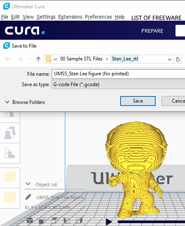Image resolution: width=185 pixels, height=226 pixels.
Task: Click the Cura logo in header
Action: [x=25, y=31]
